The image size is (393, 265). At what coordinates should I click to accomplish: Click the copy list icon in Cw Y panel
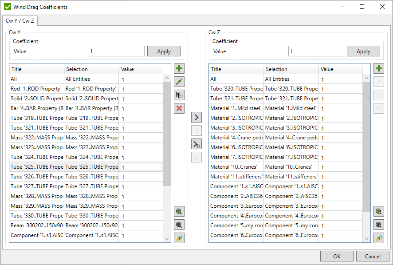point(179,95)
